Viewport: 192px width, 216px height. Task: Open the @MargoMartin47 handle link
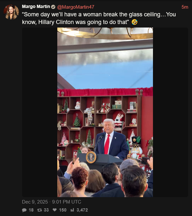click(x=76, y=7)
